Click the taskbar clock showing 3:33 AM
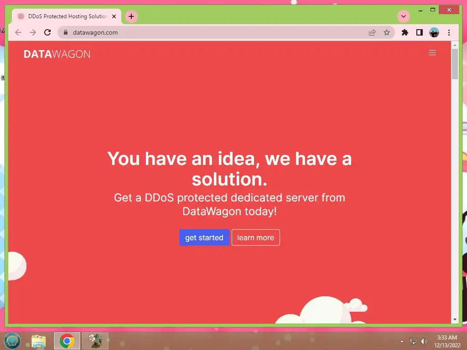Screen dimensions: 467x350 click(447, 341)
